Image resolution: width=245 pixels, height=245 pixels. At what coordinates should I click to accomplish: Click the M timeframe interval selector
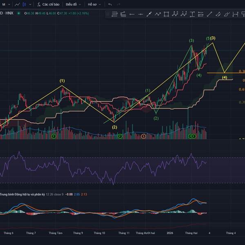4,4
